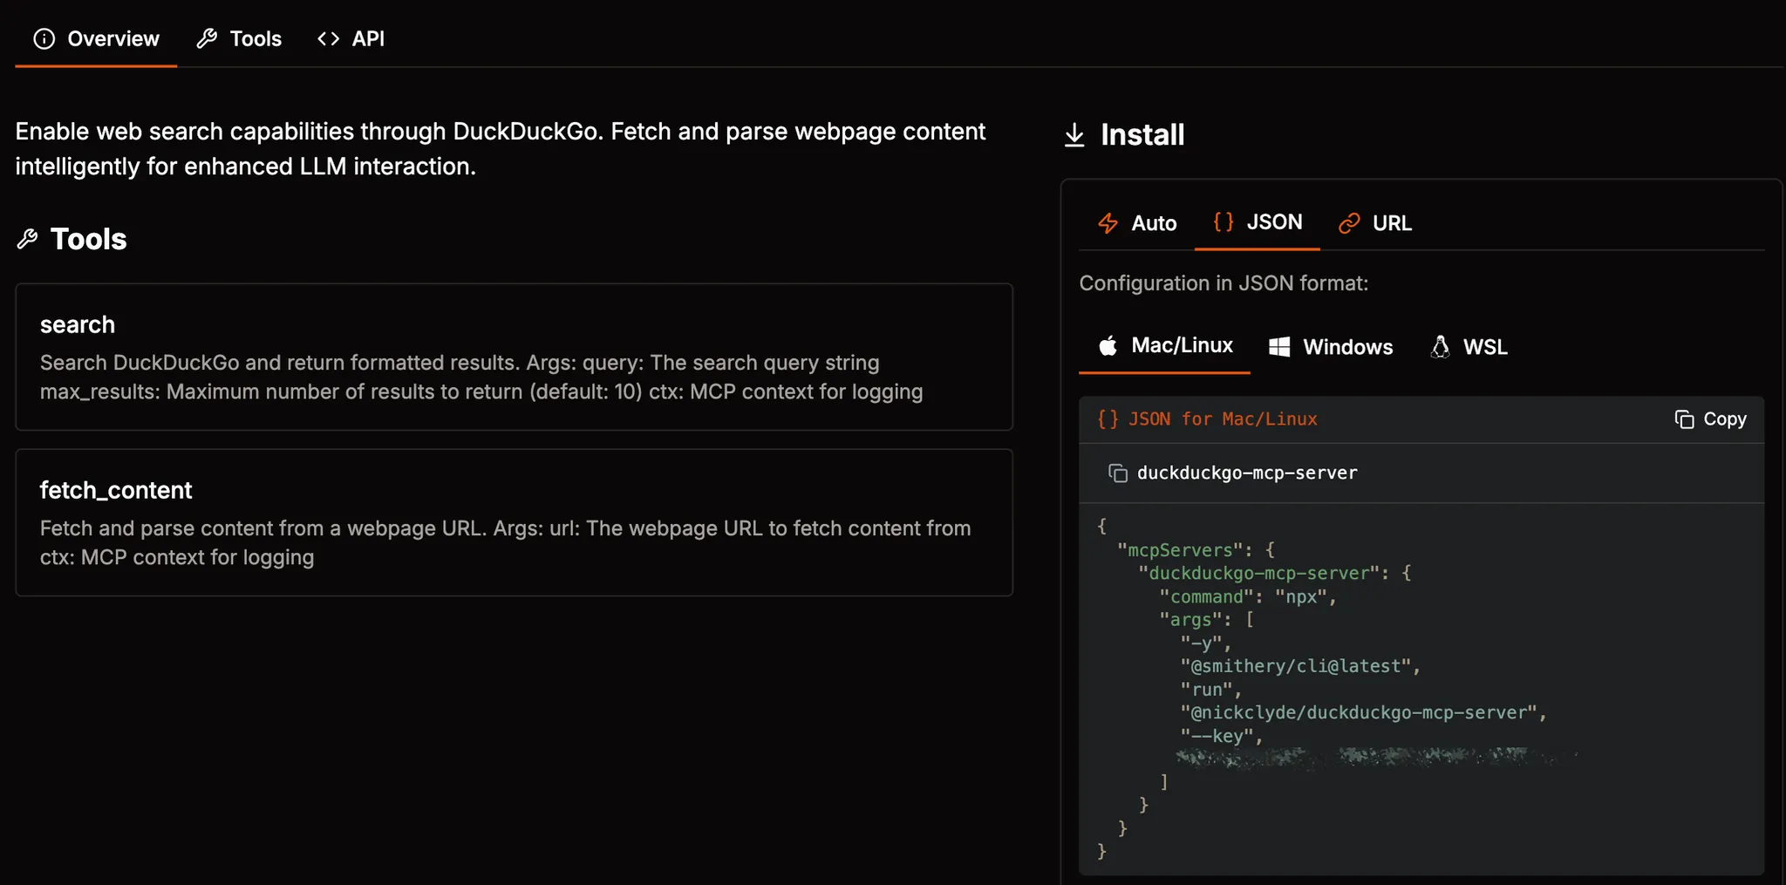Select the JSON install tab
This screenshot has width=1786, height=885.
[1257, 222]
